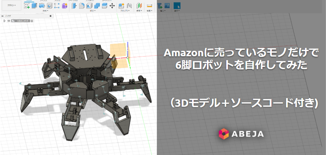Click the Combine bodies icon
Screen dimensions: 326x155
97,6
